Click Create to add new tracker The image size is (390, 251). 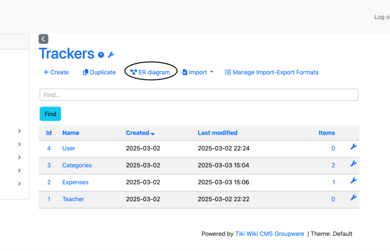[x=56, y=72]
